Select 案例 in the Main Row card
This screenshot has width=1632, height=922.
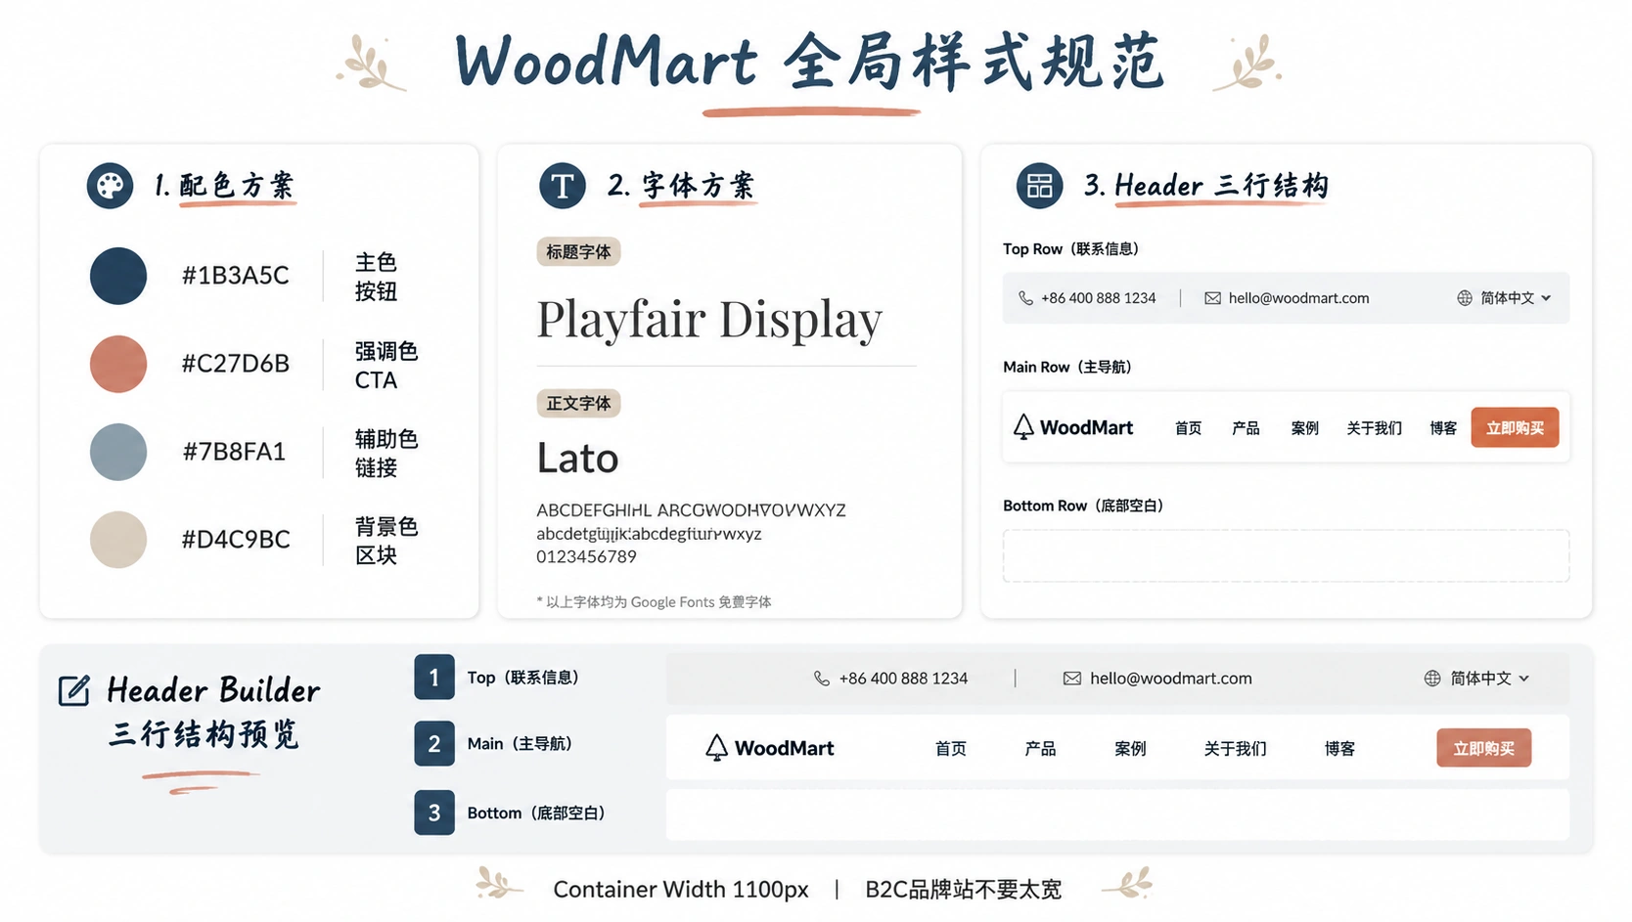pos(1304,428)
